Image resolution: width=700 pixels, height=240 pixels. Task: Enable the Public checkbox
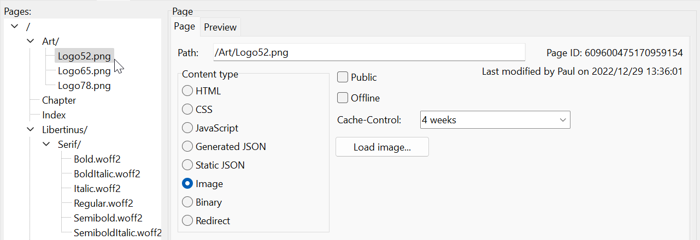[x=343, y=77]
